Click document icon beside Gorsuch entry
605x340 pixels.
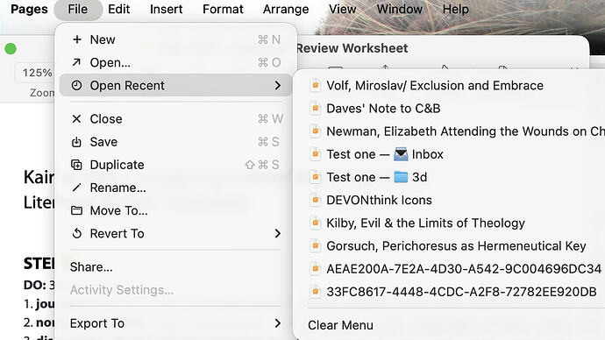coord(316,246)
